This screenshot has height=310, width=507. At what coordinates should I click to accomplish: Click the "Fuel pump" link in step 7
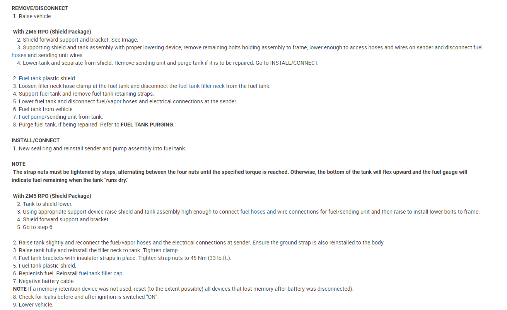[x=31, y=117]
